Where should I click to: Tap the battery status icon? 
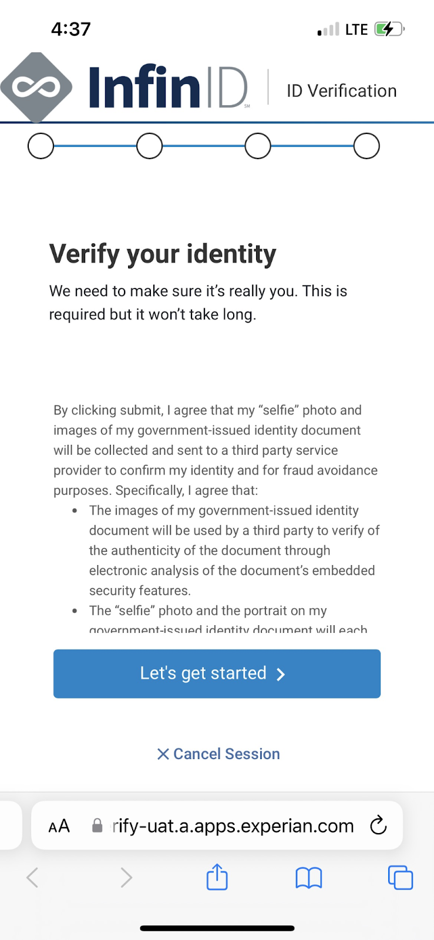click(x=389, y=29)
